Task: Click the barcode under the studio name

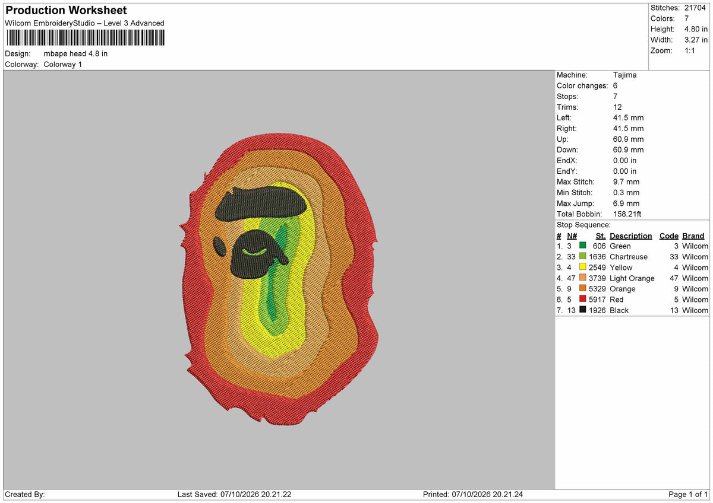Action: click(86, 39)
